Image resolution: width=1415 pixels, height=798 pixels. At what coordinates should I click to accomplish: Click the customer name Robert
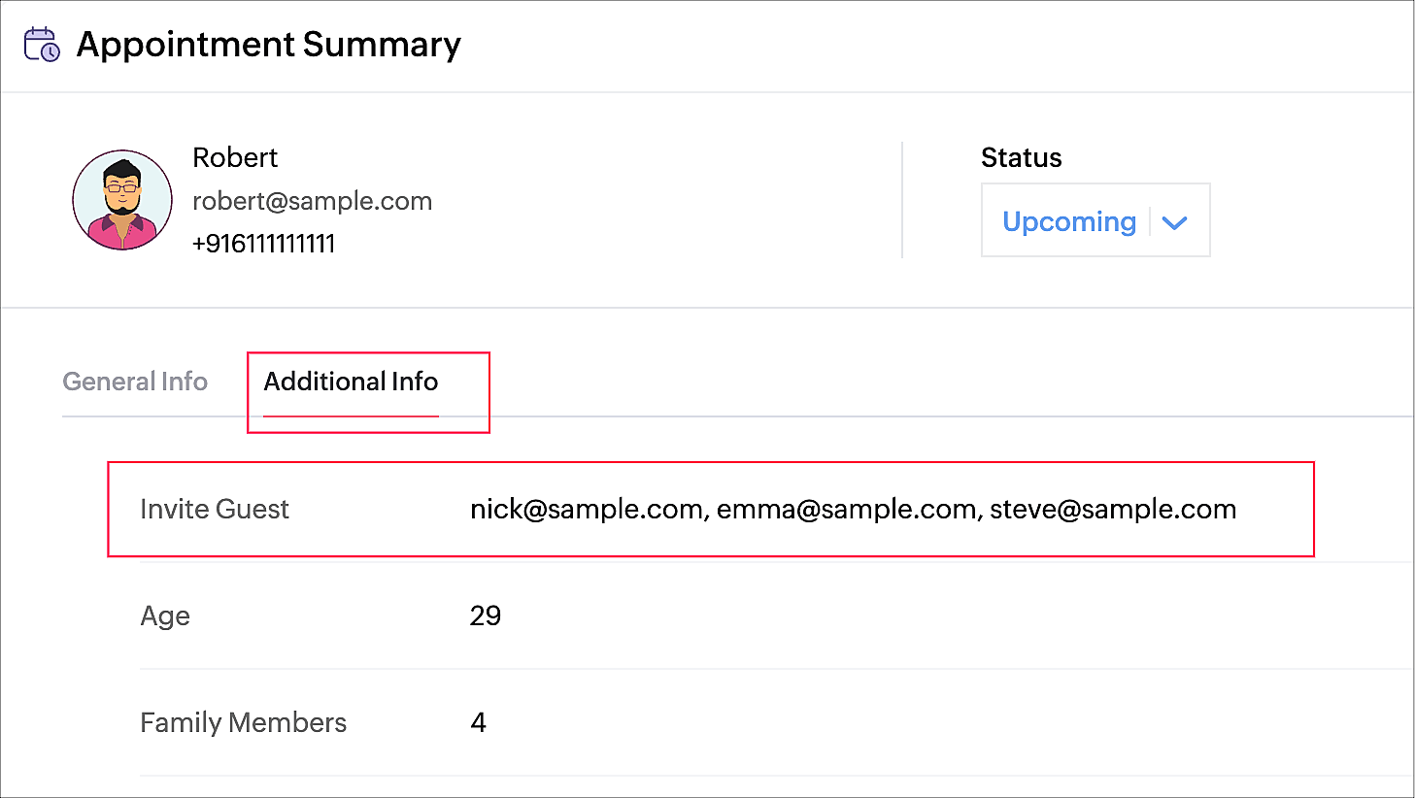click(x=235, y=157)
